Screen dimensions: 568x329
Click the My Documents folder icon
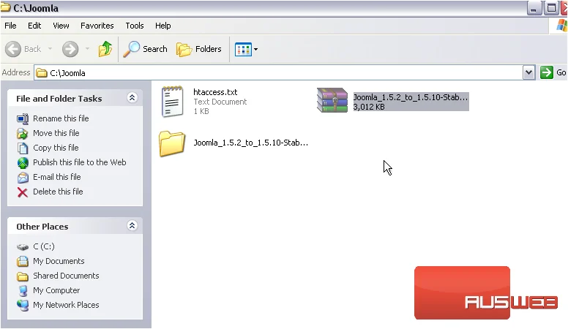(23, 261)
